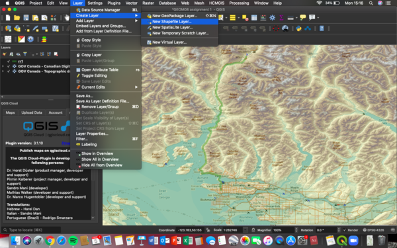
Task: Click the Show Map Tips speech-bubble icon
Action: [x=302, y=18]
